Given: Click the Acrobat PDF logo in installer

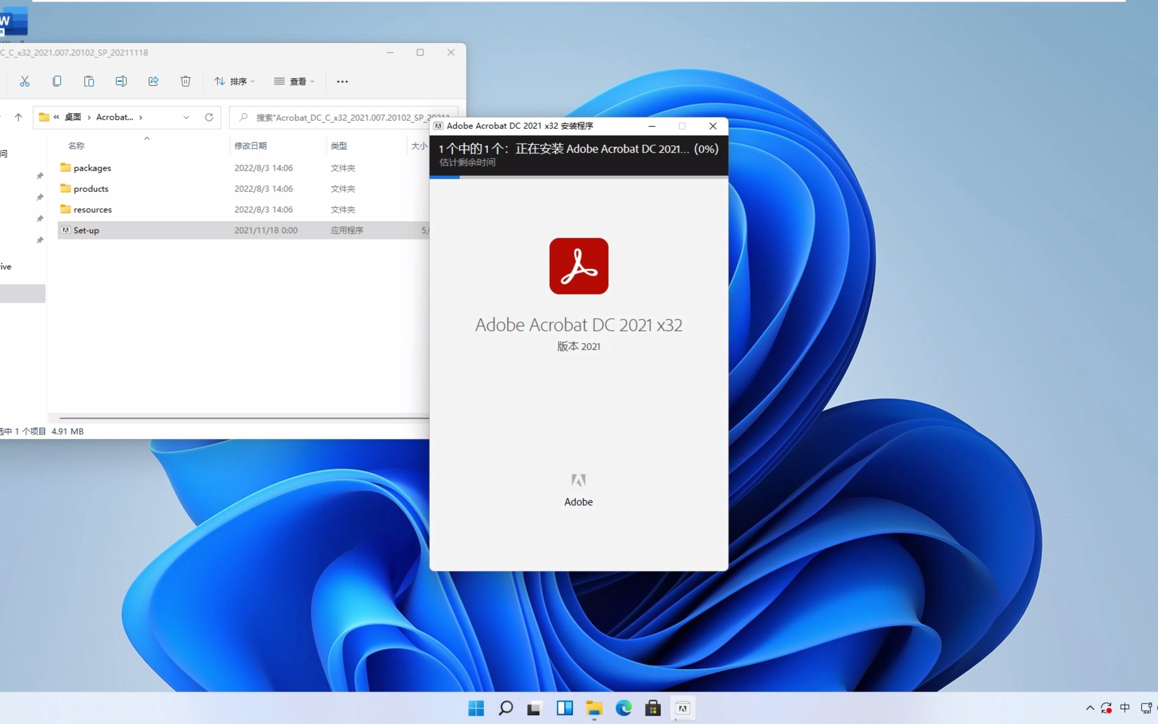Looking at the screenshot, I should (579, 266).
